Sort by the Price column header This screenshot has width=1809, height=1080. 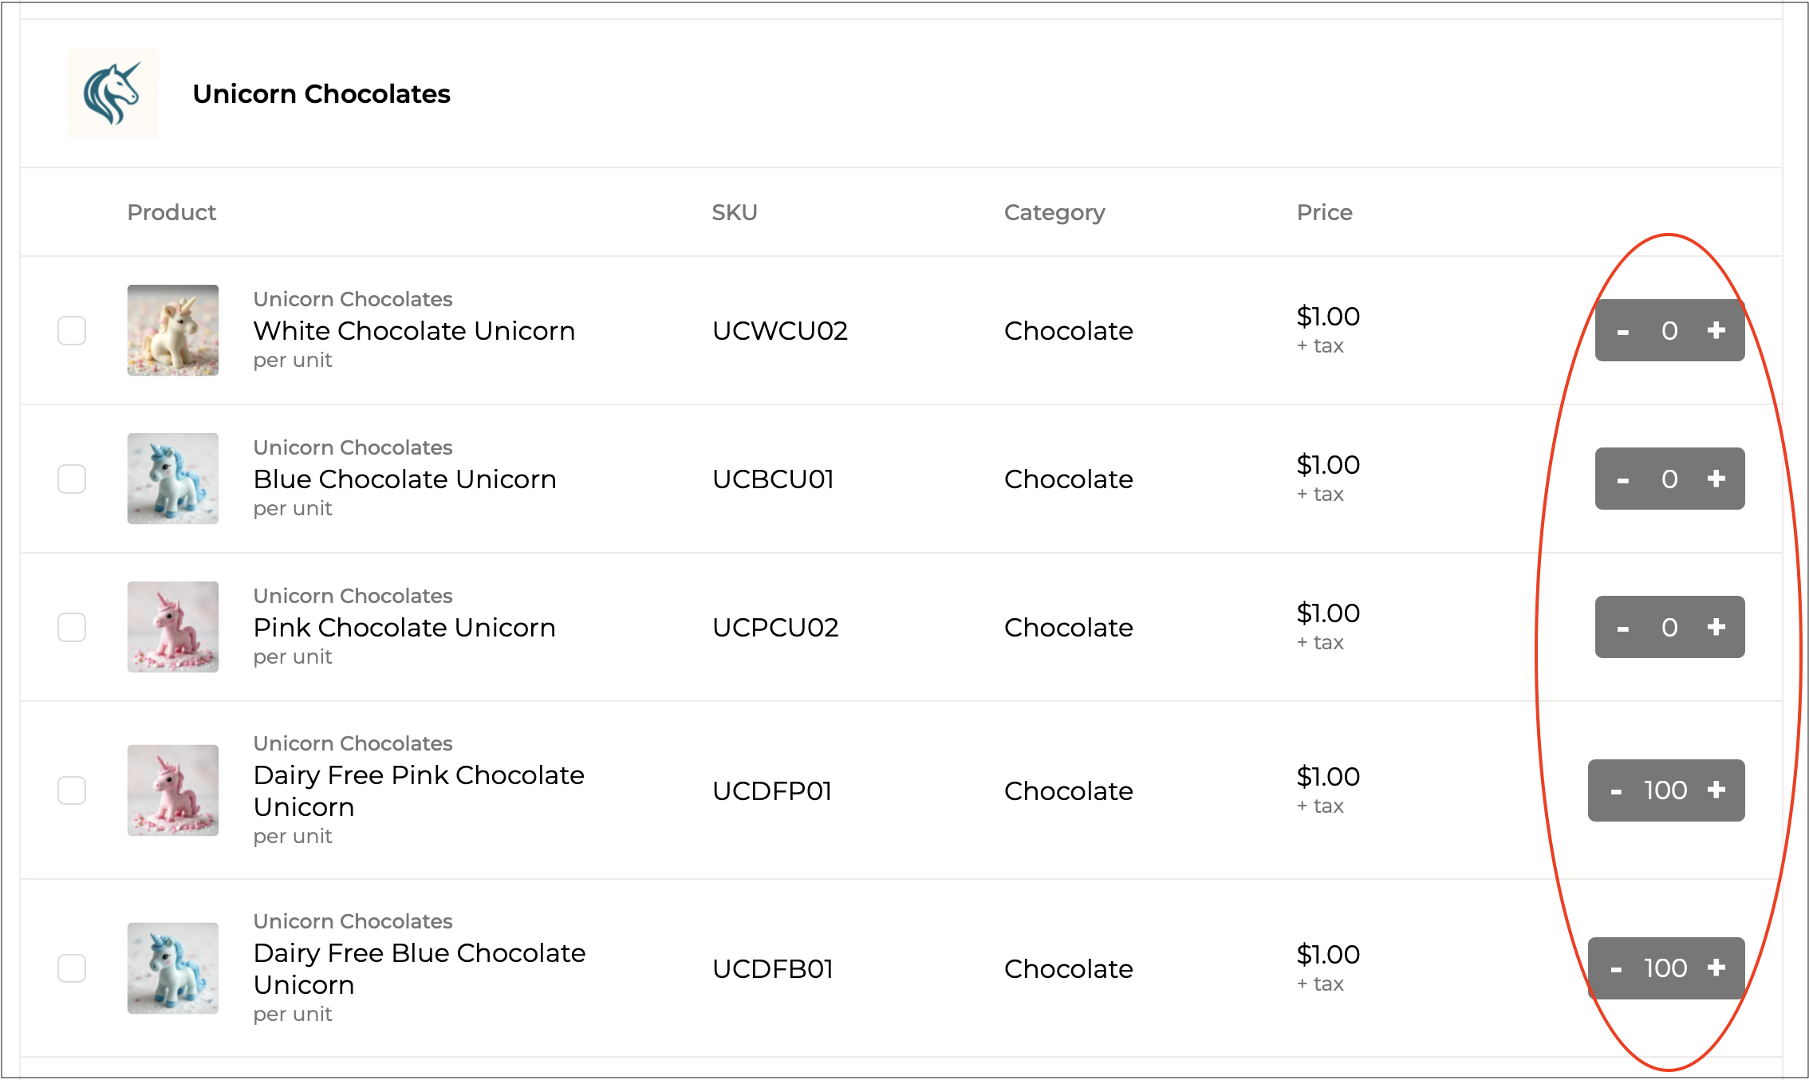(x=1324, y=212)
